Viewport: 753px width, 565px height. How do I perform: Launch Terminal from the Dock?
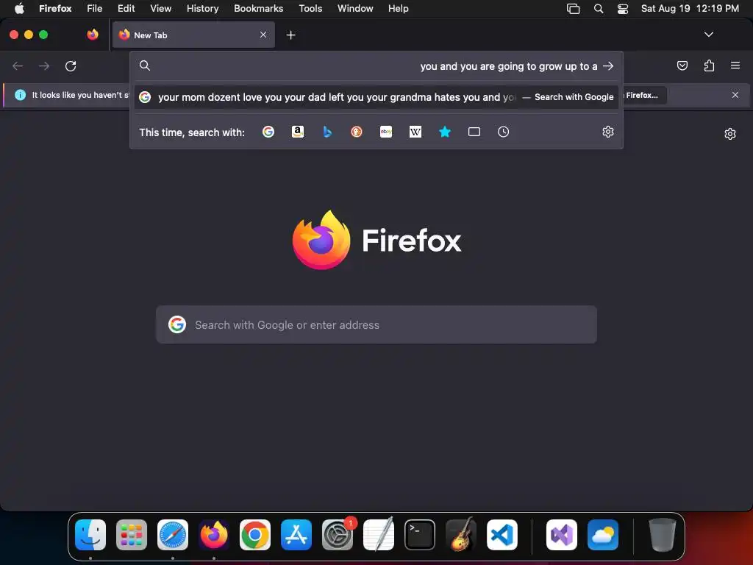click(x=420, y=535)
